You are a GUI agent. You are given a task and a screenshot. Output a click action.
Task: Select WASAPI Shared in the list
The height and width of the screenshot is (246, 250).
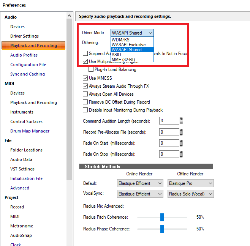click(132, 50)
